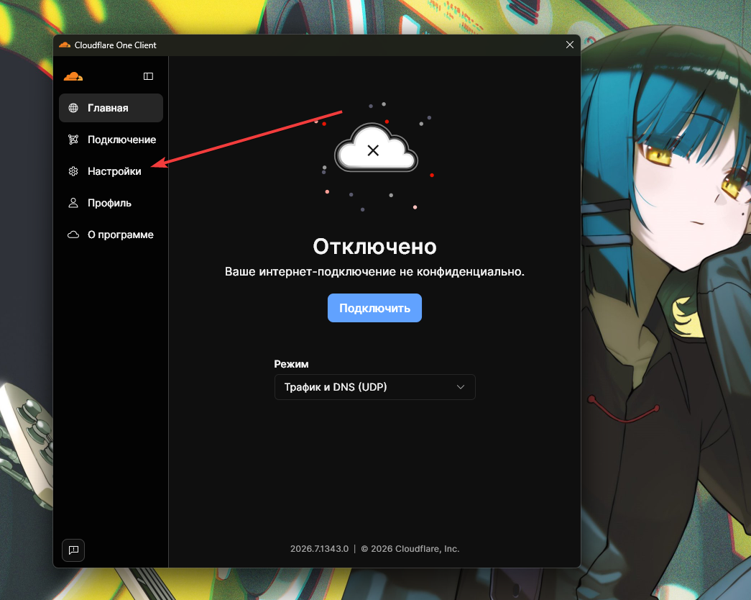This screenshot has height=600, width=751.
Task: Click the Отключено status heading
Action: coord(374,247)
